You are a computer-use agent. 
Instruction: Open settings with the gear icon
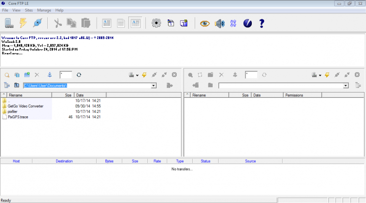click(156, 23)
